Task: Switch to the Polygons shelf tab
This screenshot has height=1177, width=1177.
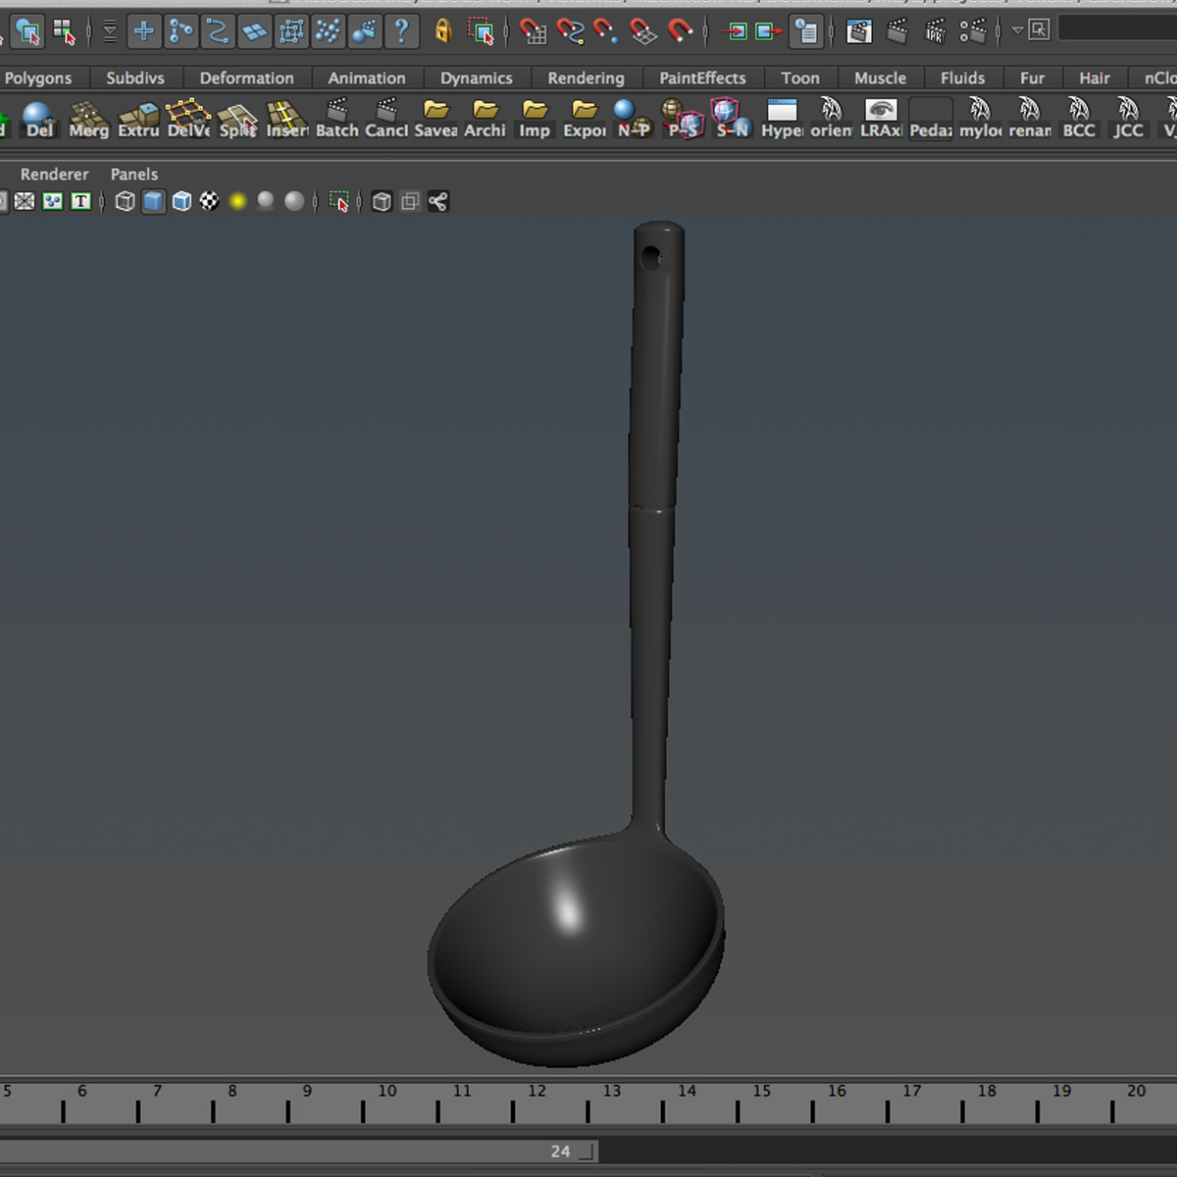Action: (38, 78)
